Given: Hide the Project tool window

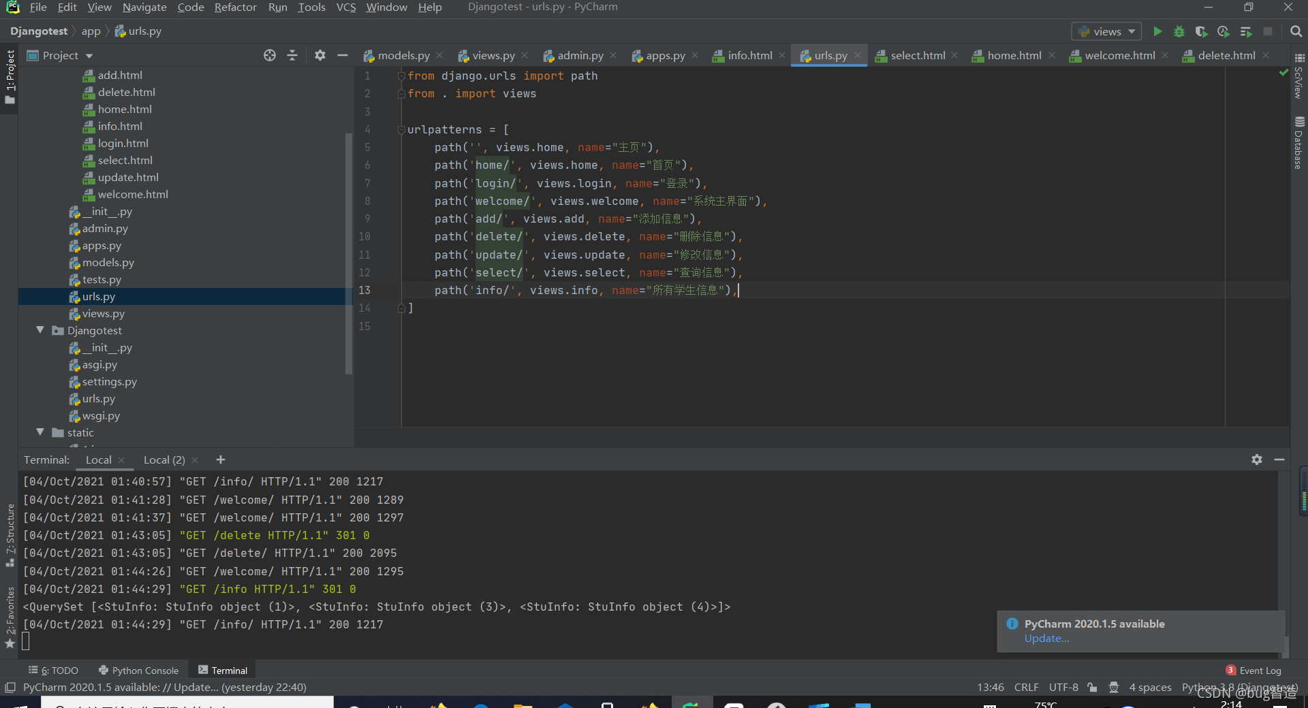Looking at the screenshot, I should (x=342, y=55).
